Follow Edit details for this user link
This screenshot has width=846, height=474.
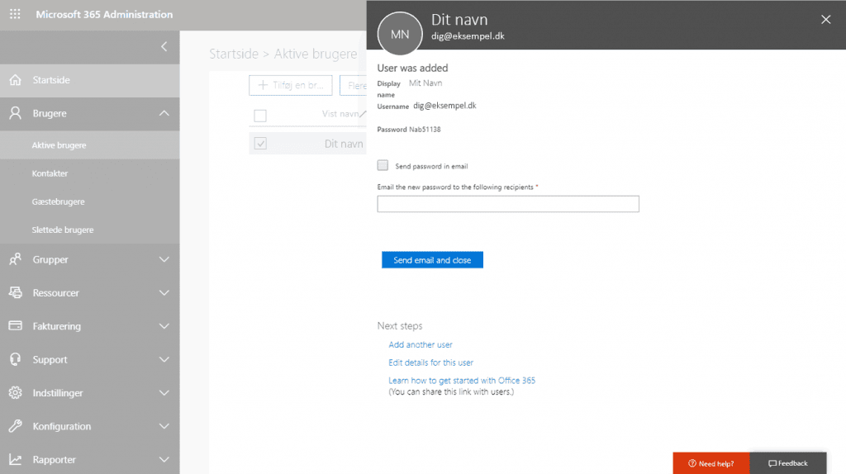coord(430,363)
